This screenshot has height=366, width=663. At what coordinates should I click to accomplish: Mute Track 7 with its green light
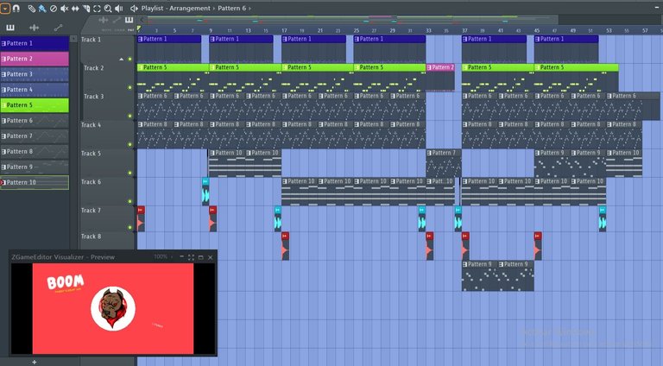[x=129, y=227]
